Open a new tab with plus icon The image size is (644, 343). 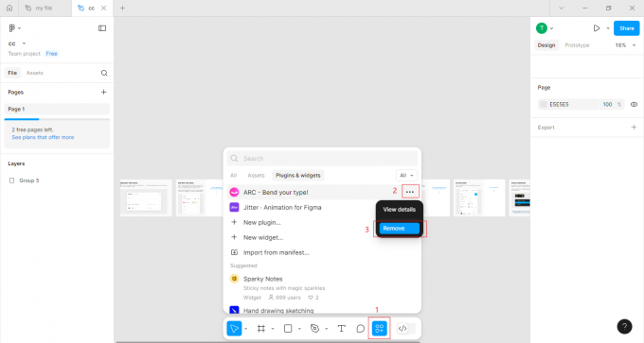[x=122, y=8]
